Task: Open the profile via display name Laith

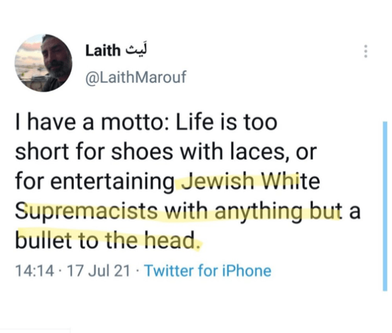Action: tap(101, 51)
